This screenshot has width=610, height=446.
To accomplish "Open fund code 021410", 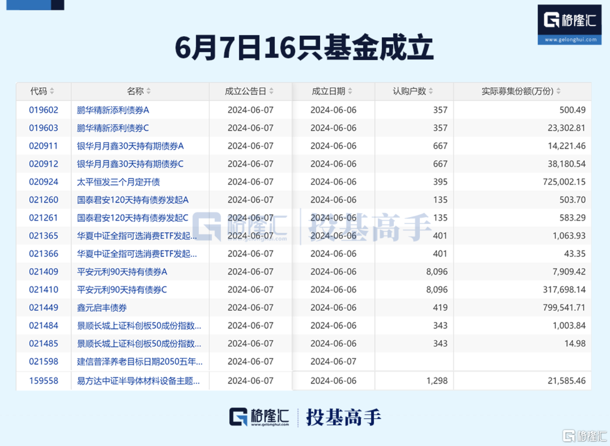I will [44, 289].
